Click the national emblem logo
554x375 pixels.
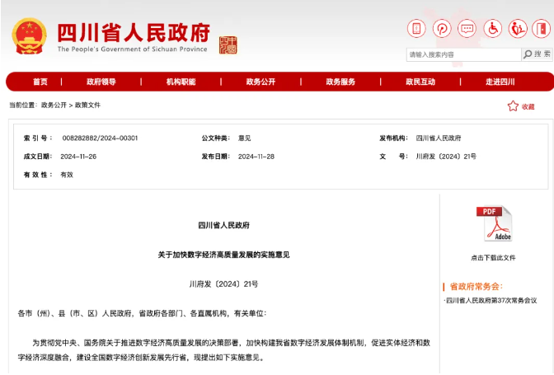click(29, 36)
